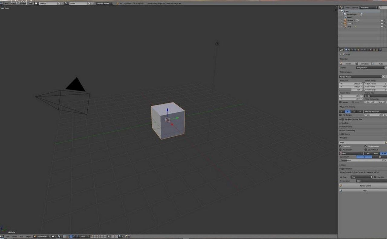Open the 3D viewport Object menu

[28, 237]
